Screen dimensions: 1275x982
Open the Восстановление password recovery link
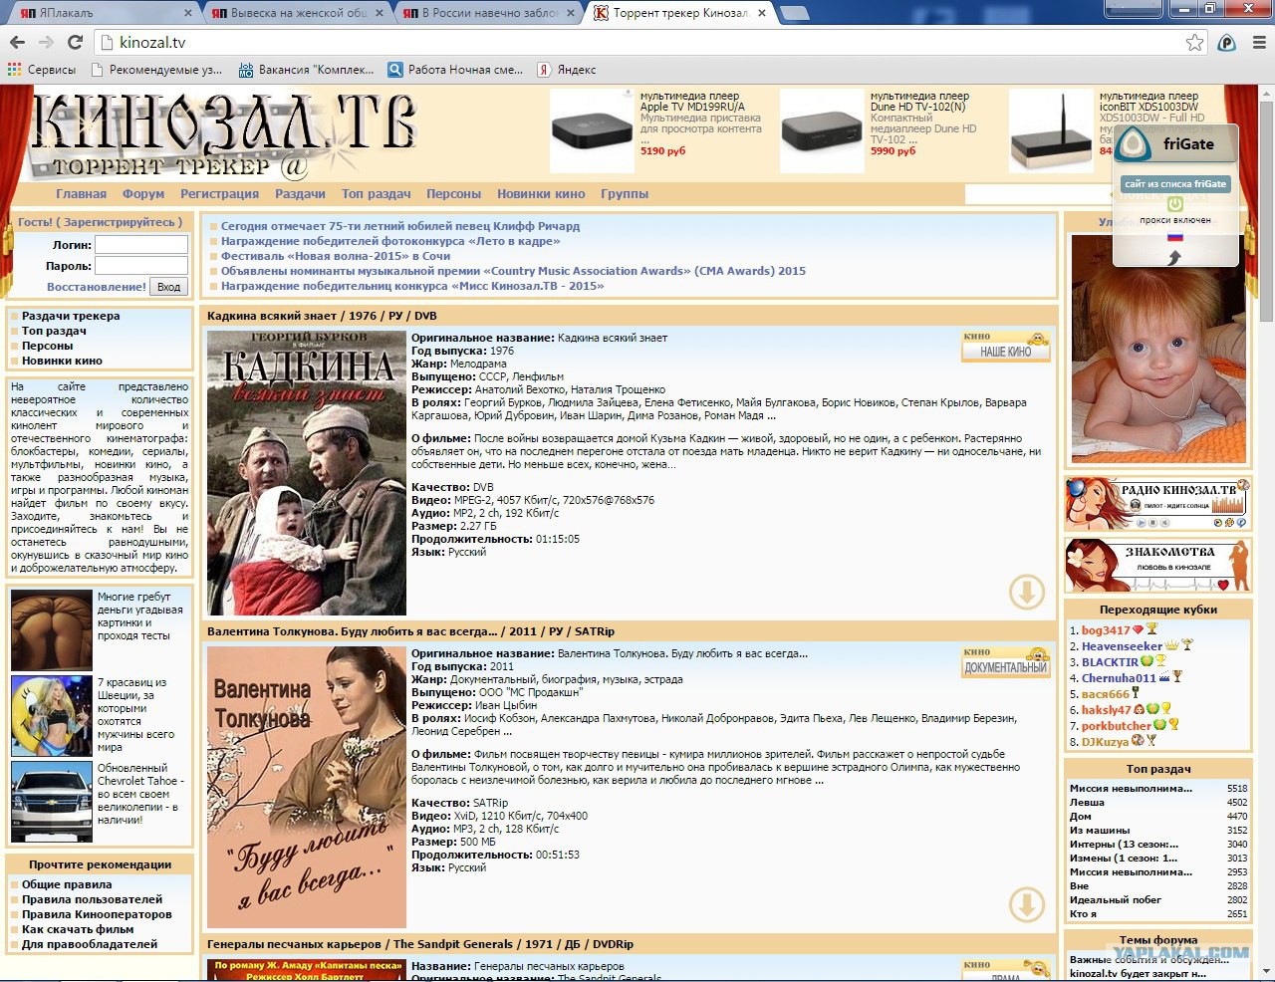pos(97,287)
